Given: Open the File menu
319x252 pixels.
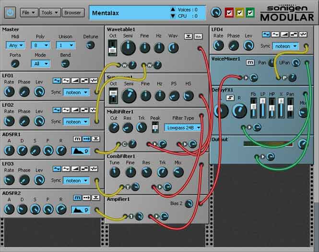Looking at the screenshot, I should click(29, 13).
